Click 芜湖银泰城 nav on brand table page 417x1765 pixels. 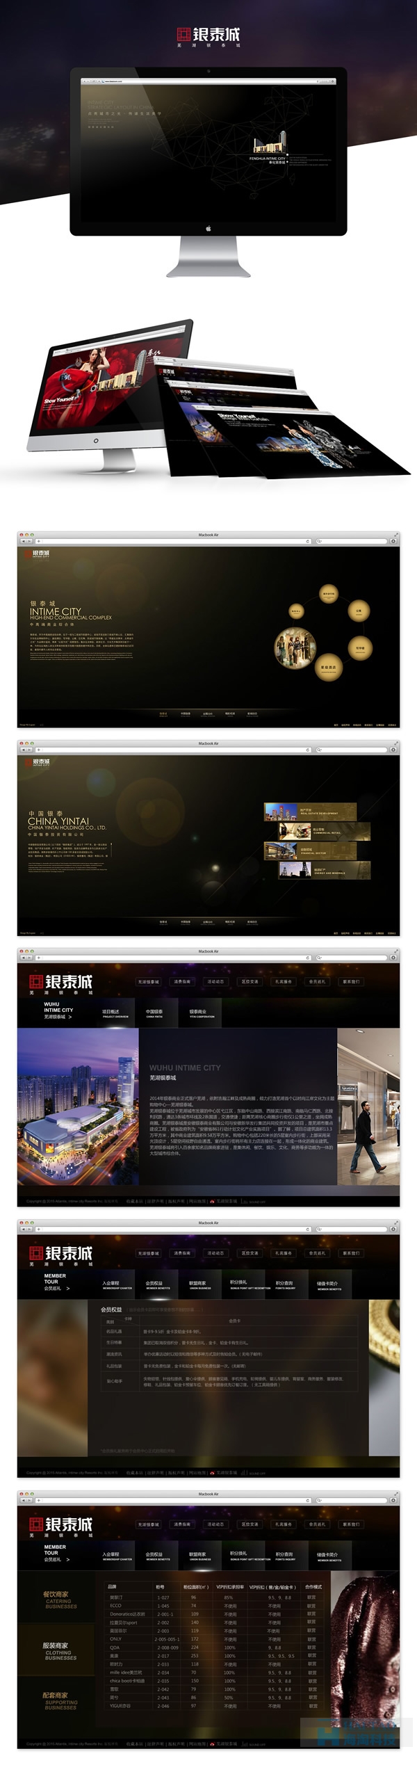(148, 1524)
